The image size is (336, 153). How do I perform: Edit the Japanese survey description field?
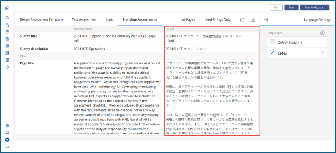click(x=185, y=49)
